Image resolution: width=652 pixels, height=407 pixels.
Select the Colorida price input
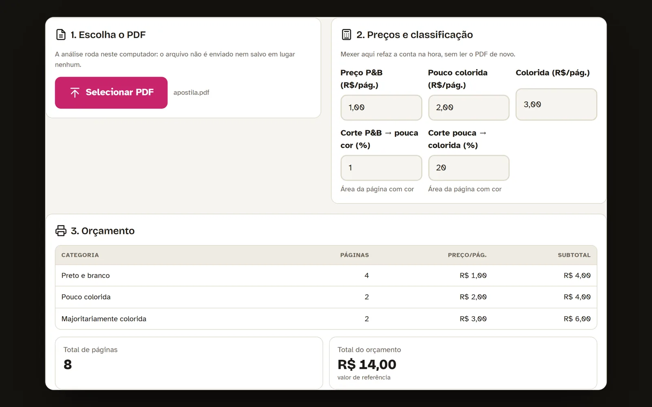pyautogui.click(x=556, y=104)
